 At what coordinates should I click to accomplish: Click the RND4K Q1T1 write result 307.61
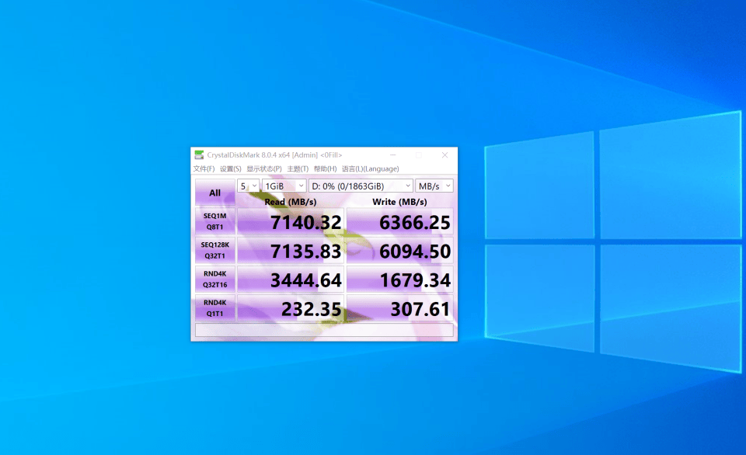[399, 309]
